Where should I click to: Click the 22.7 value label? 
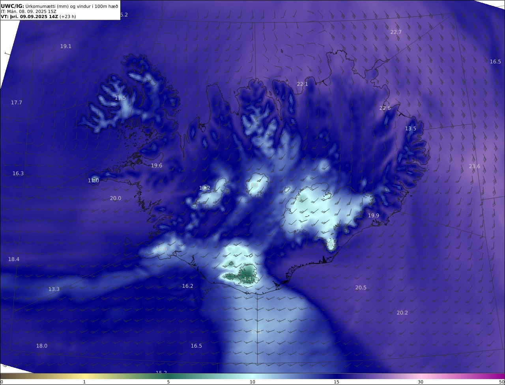pyautogui.click(x=396, y=32)
